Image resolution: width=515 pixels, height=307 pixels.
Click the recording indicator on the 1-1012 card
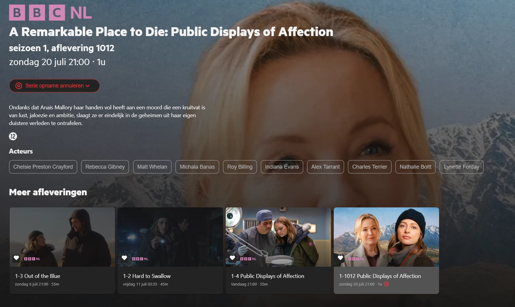(x=386, y=284)
